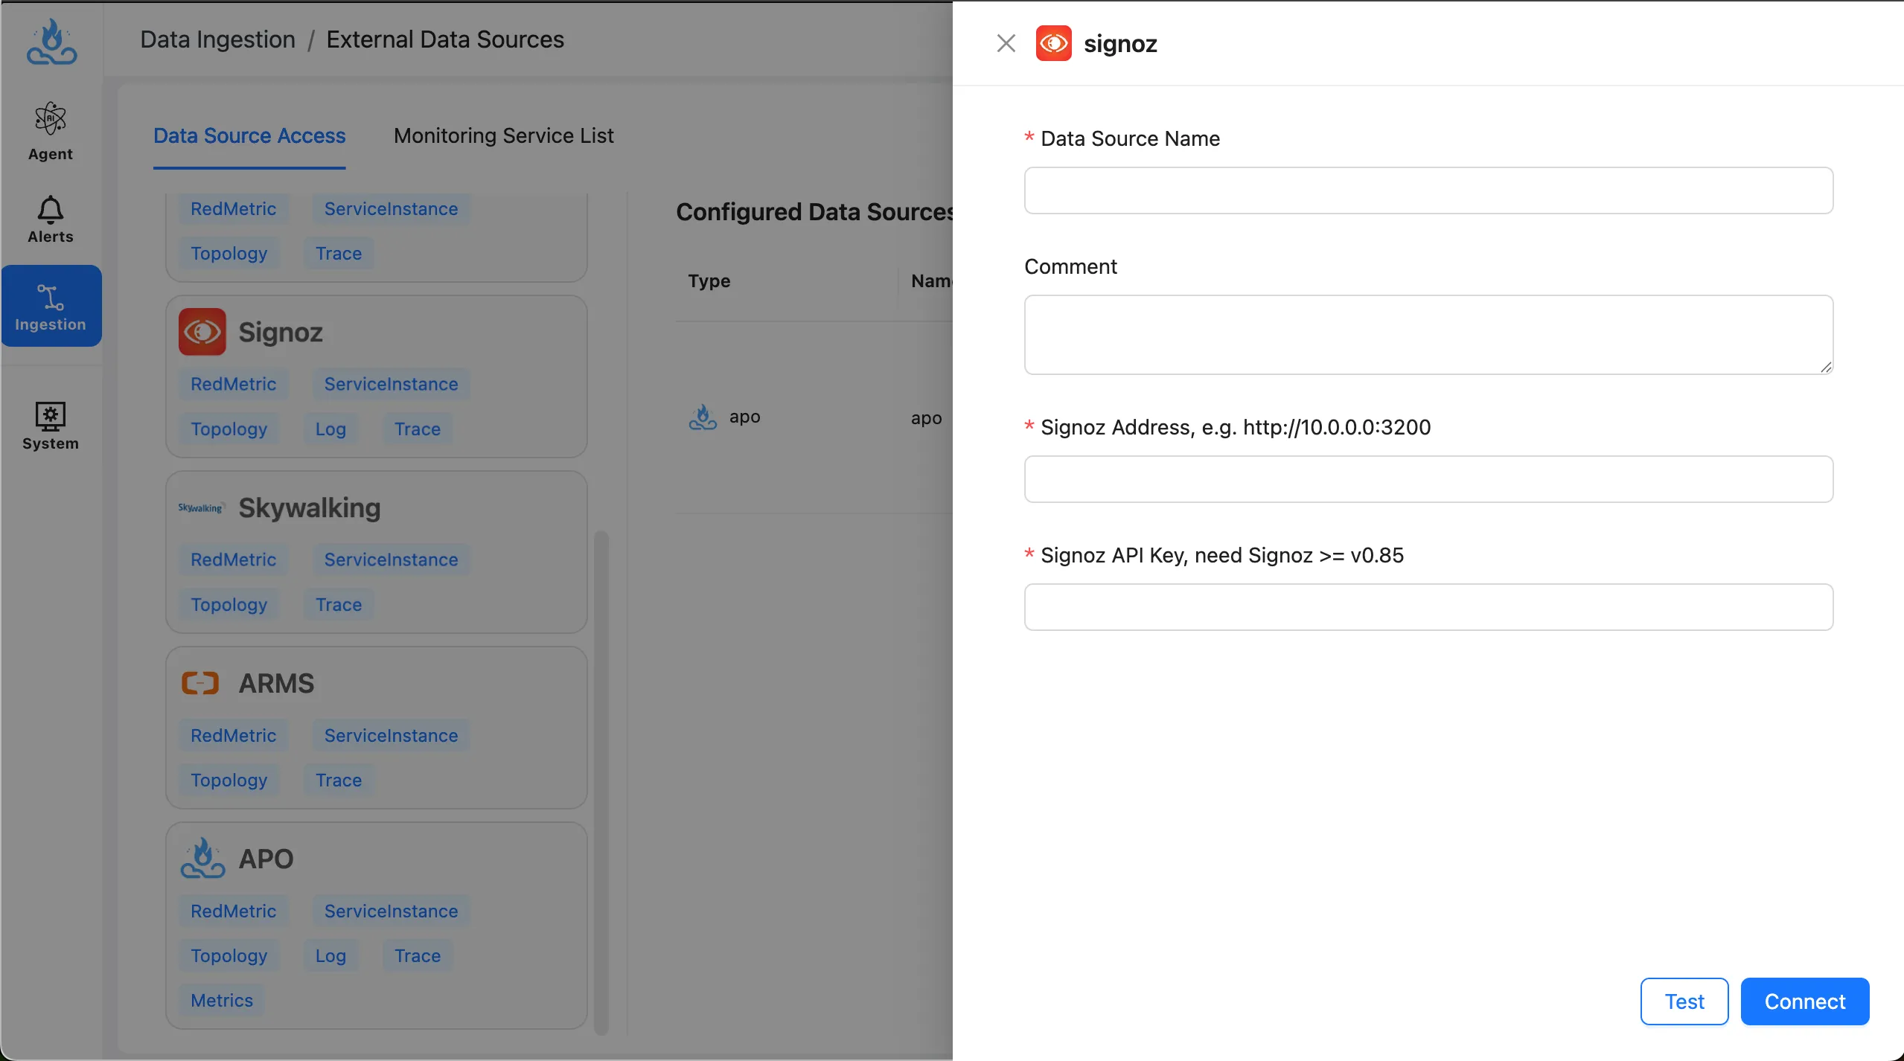The image size is (1904, 1061).
Task: Focus the Signoz API Key field
Action: (1428, 607)
